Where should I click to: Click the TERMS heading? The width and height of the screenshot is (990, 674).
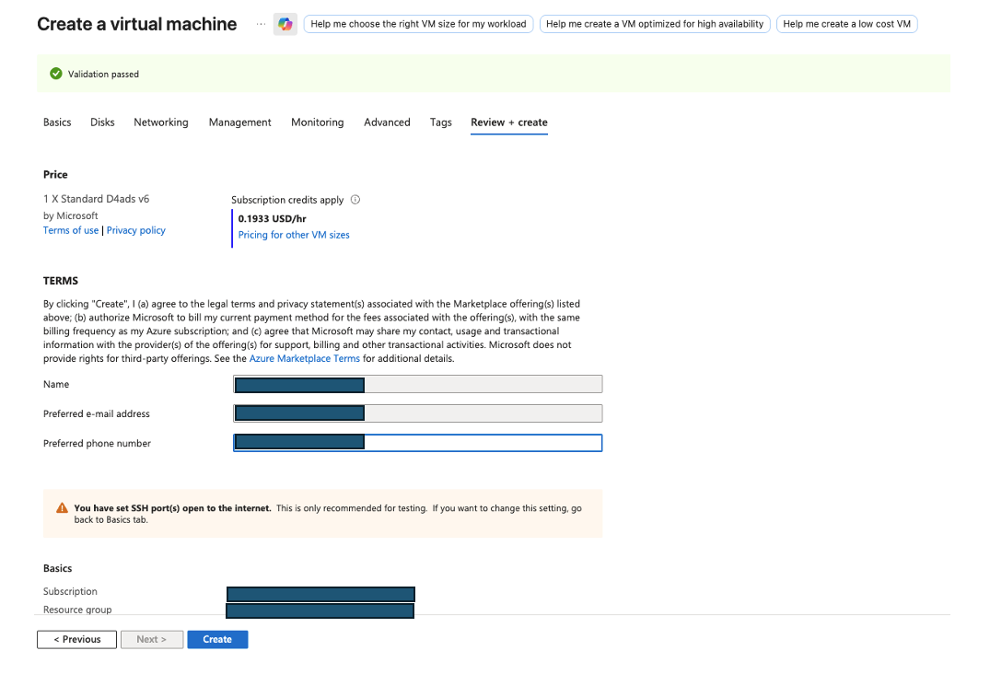pos(61,281)
